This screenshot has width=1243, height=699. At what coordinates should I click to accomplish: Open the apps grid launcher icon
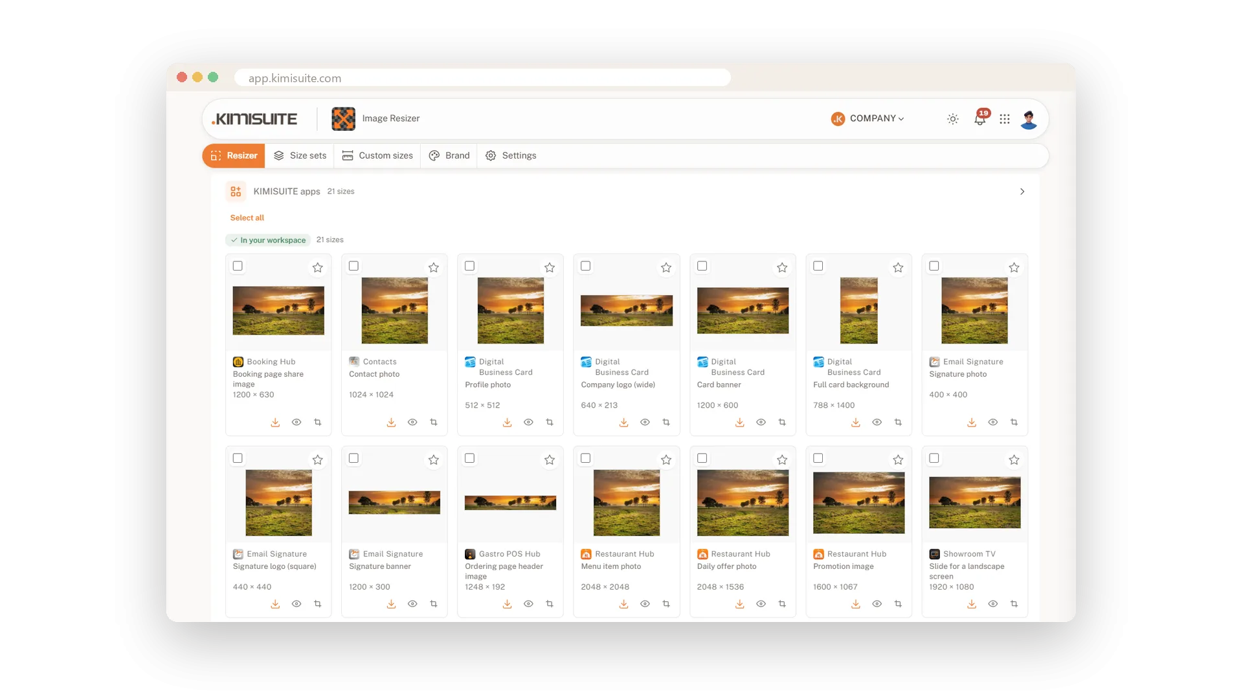pos(1005,119)
